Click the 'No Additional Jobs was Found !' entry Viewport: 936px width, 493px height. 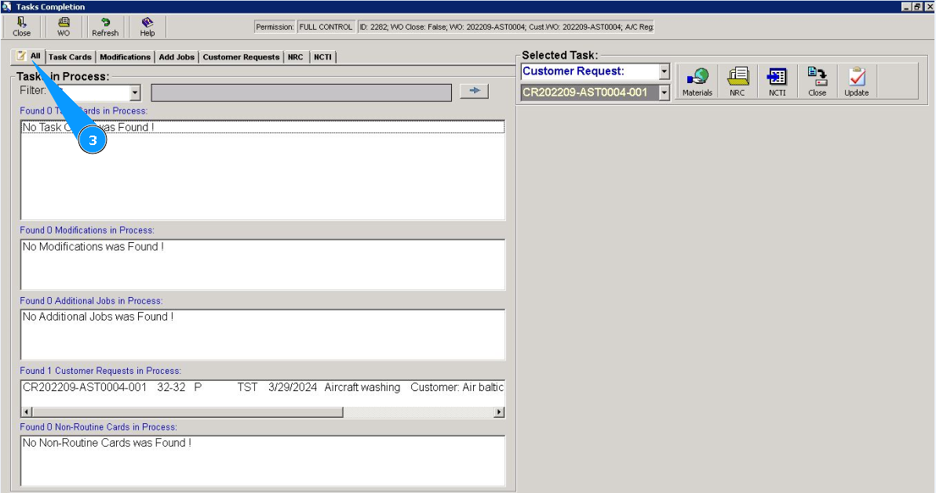tap(98, 317)
